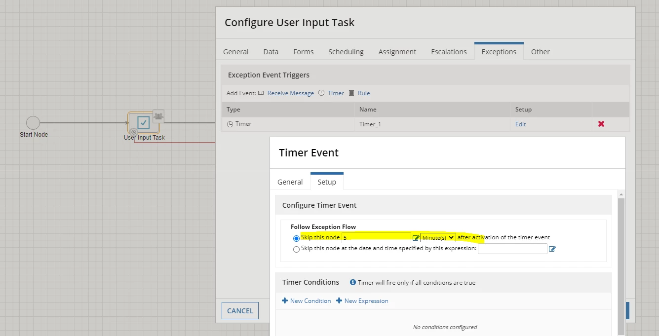Switch to the Timer Event General tab
Screen dimensions: 659x336
tap(290, 182)
